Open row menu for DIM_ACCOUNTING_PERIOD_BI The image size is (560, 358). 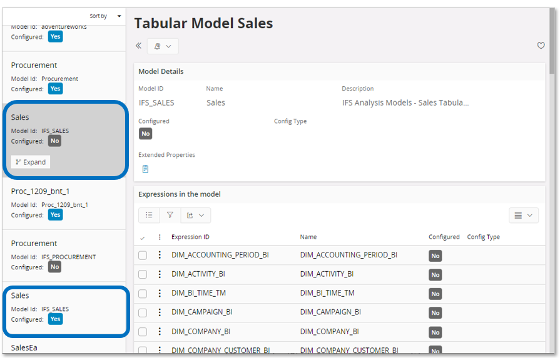(x=160, y=255)
